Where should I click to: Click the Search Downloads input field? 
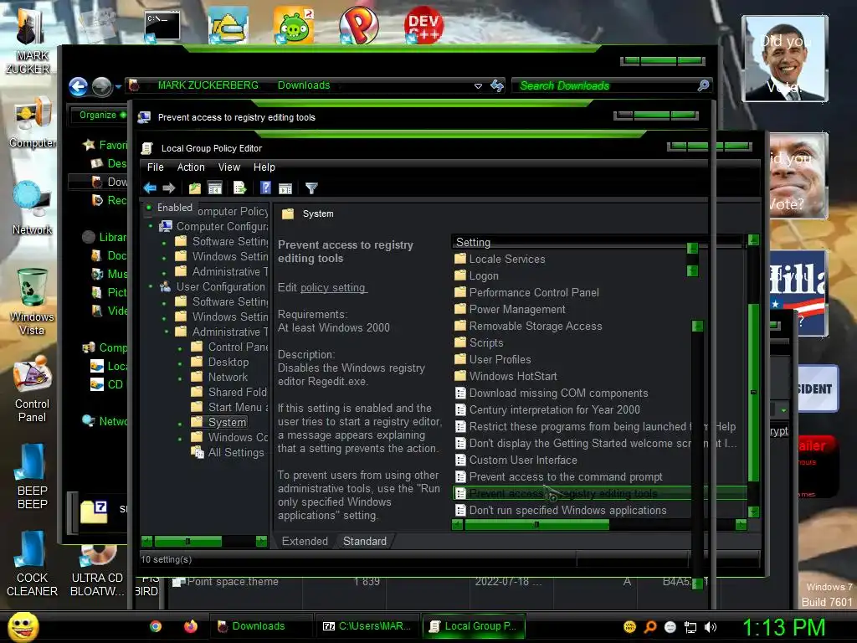point(604,85)
